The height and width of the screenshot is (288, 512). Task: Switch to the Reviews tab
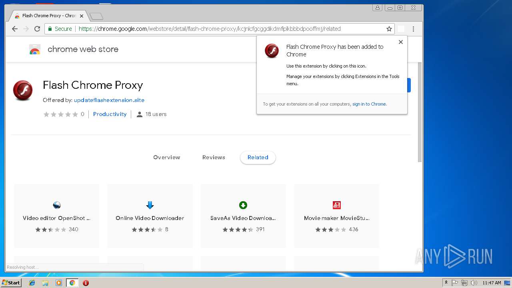(x=214, y=157)
